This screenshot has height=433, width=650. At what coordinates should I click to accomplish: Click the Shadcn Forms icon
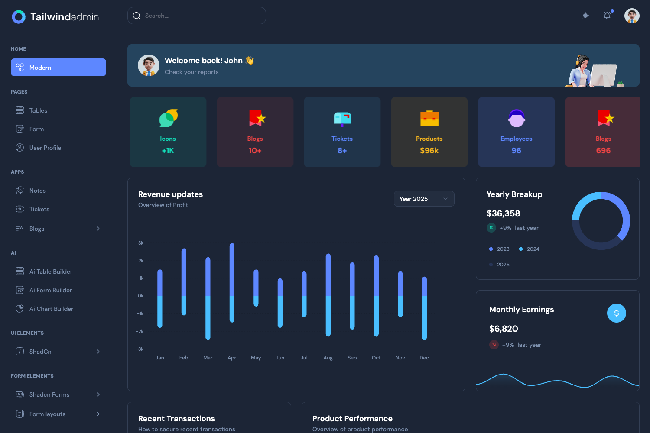click(x=19, y=394)
